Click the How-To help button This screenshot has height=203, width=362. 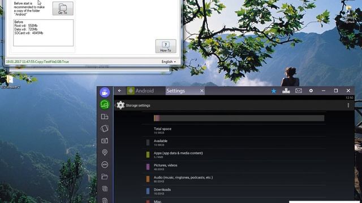166,46
